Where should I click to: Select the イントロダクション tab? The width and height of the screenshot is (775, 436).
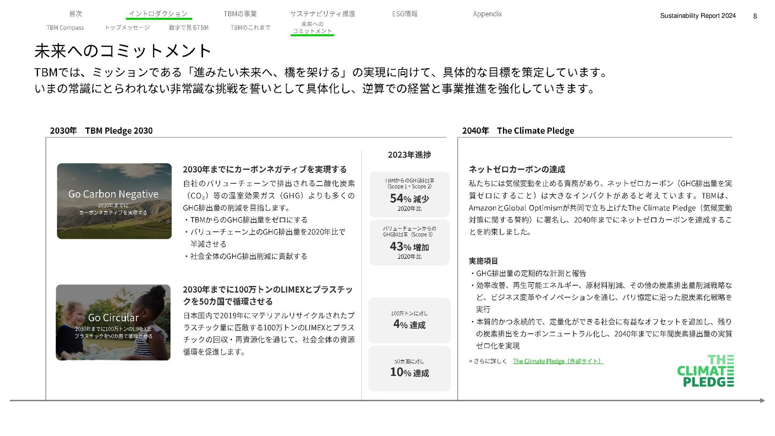pyautogui.click(x=158, y=14)
